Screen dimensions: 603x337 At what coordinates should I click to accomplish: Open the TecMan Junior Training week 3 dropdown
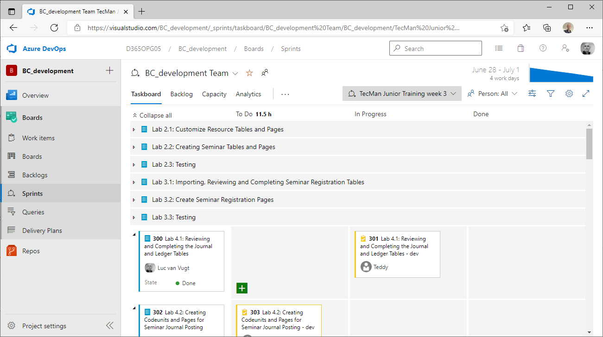402,94
